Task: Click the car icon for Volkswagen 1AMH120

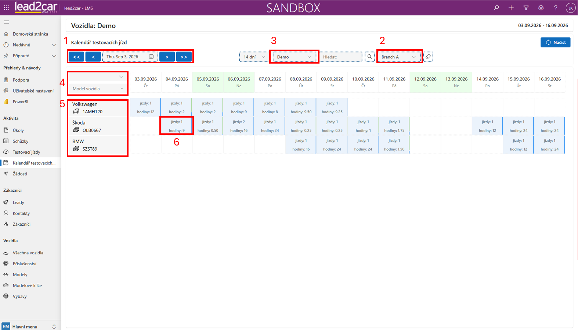Action: pyautogui.click(x=76, y=111)
